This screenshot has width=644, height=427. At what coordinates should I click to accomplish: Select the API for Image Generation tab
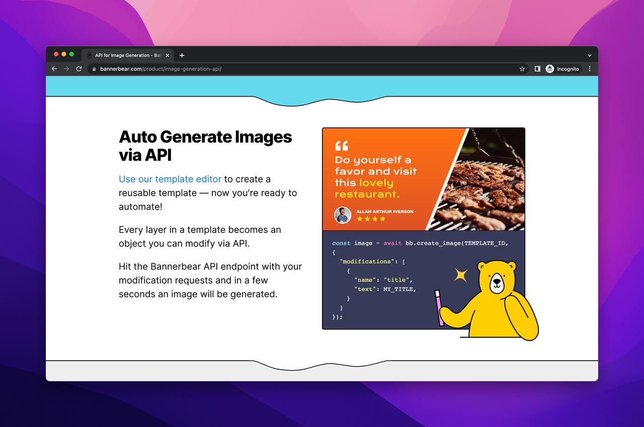point(126,55)
